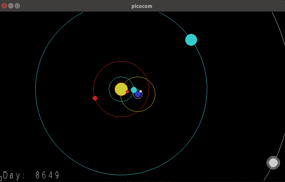Click the large cyan planet in the upper right
This screenshot has height=182, width=285.
tap(191, 40)
